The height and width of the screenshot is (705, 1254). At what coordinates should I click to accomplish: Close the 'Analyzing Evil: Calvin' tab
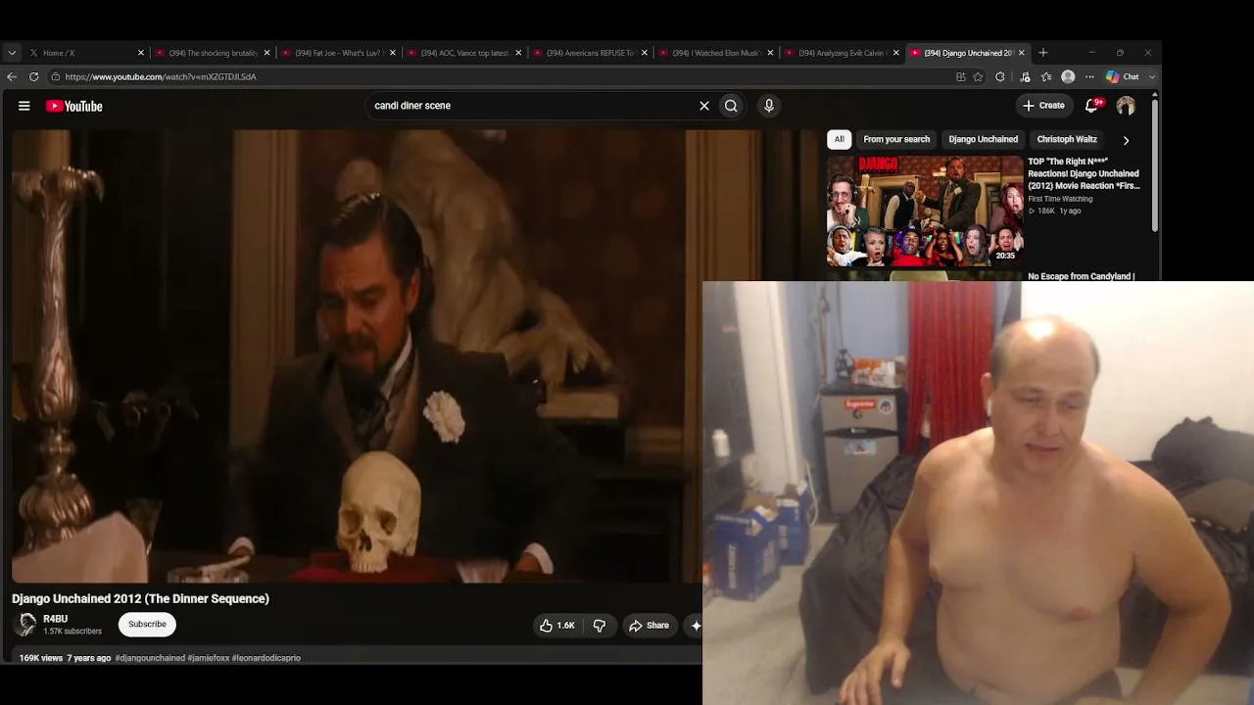[x=896, y=53]
